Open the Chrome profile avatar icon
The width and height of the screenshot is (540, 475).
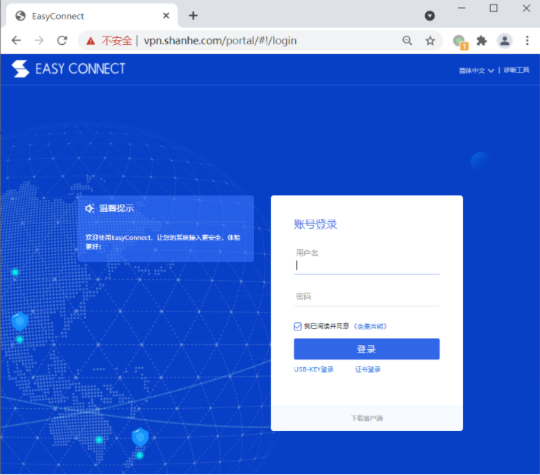click(504, 40)
